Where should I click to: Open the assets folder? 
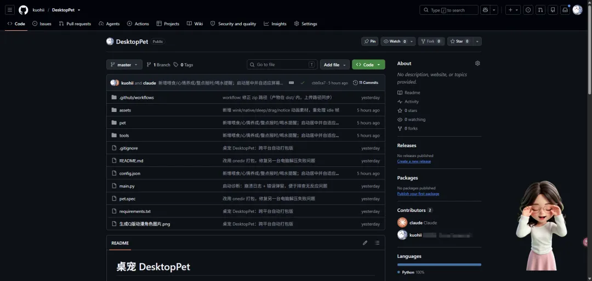125,110
